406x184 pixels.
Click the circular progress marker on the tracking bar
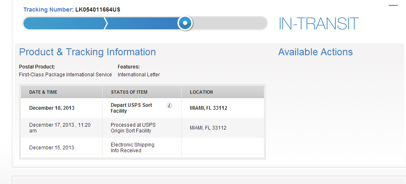[x=185, y=23]
